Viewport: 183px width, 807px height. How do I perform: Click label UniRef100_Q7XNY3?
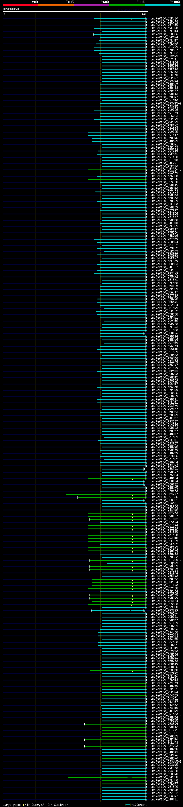[x=164, y=56]
